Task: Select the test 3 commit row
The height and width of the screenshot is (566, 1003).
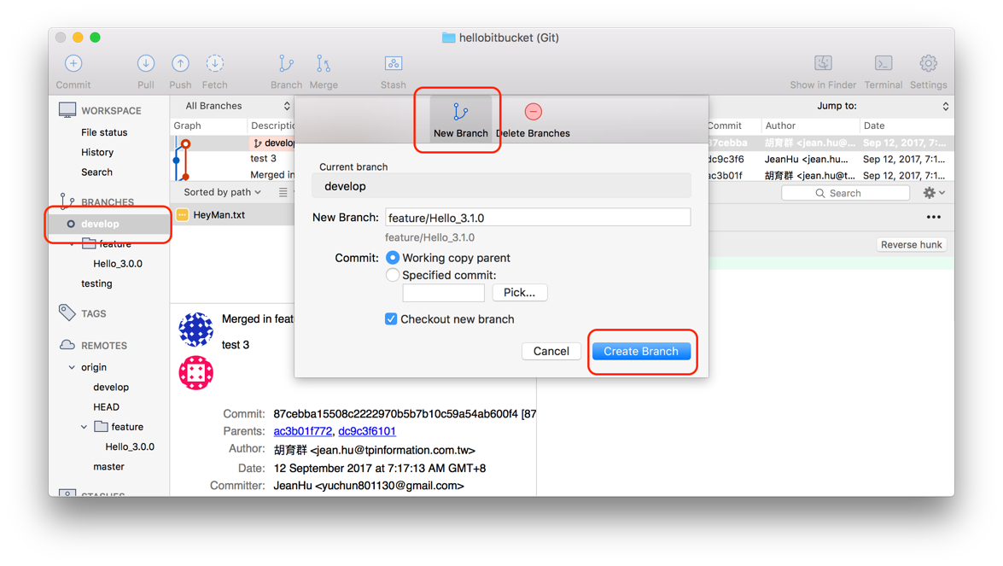Action: click(263, 159)
